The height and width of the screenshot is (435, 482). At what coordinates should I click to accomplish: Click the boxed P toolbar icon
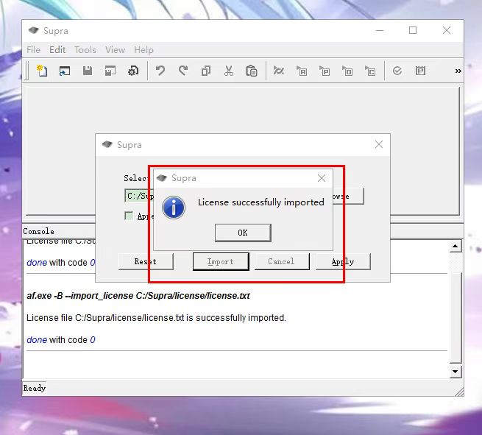tap(420, 71)
